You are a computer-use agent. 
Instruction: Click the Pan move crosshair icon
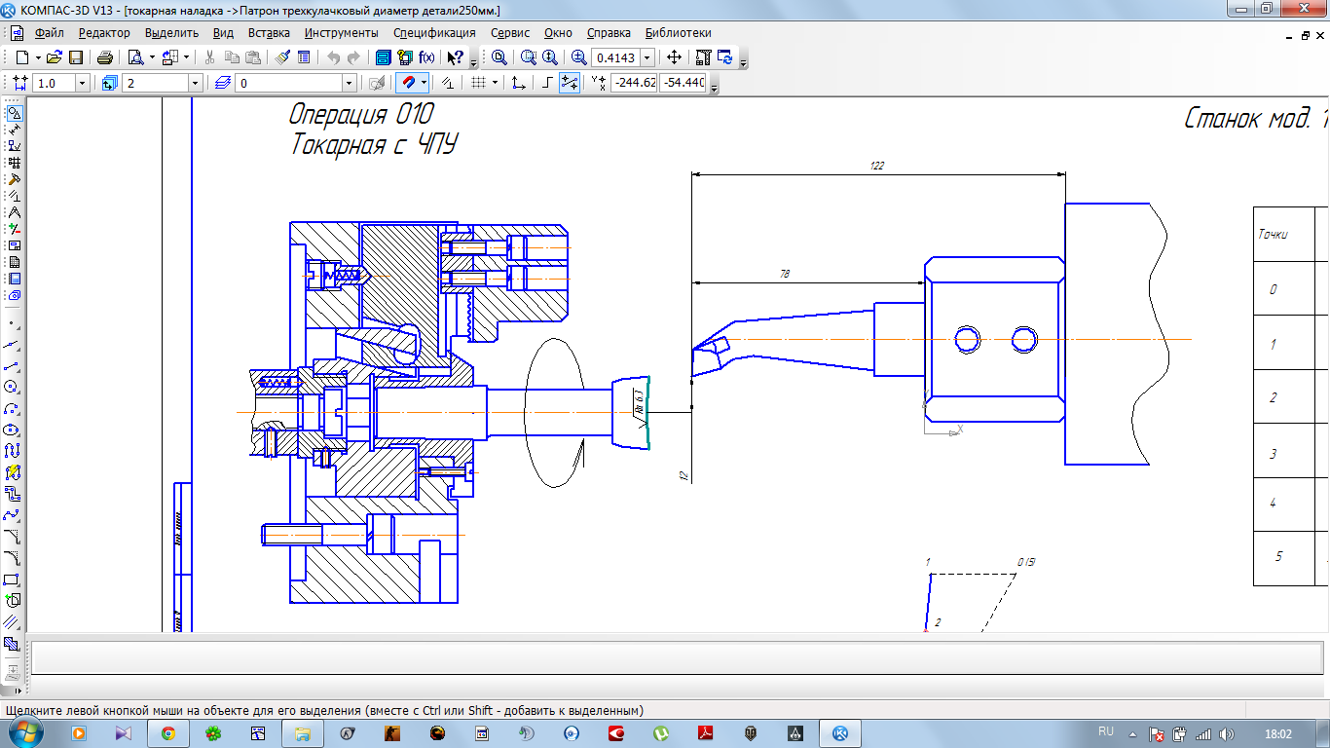(x=674, y=57)
